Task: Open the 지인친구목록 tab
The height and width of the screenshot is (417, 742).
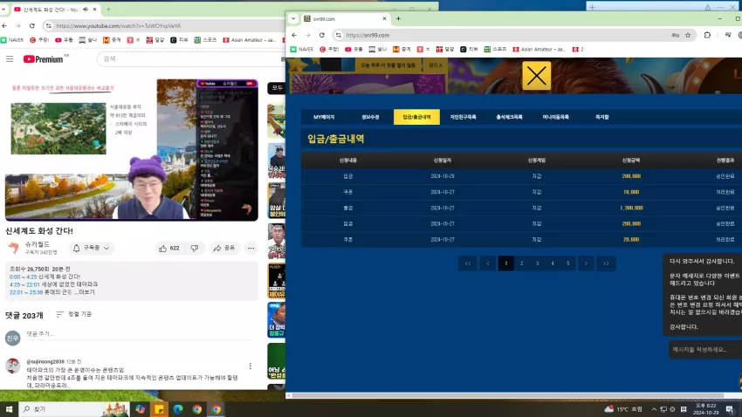Action: (x=463, y=117)
